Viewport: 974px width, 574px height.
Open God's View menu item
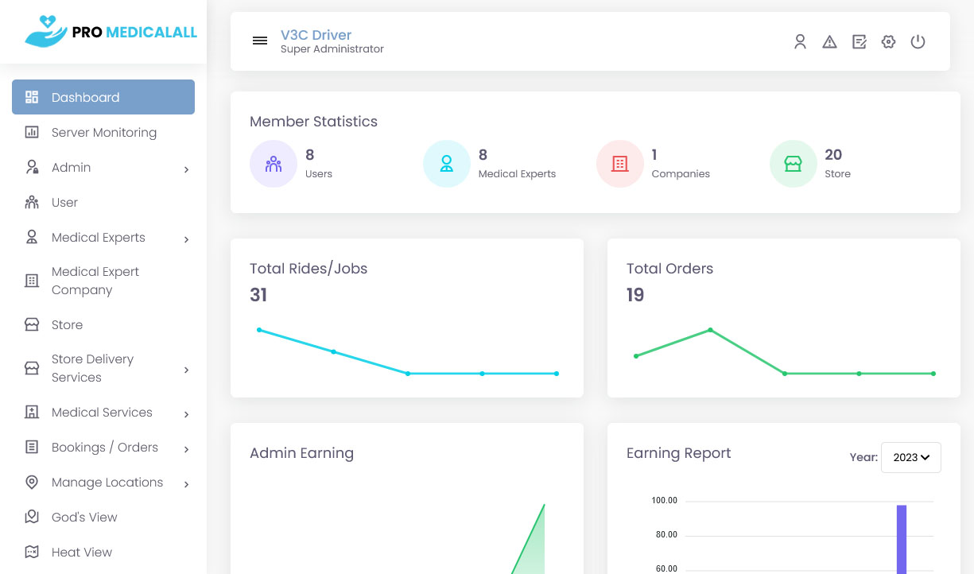[103, 517]
